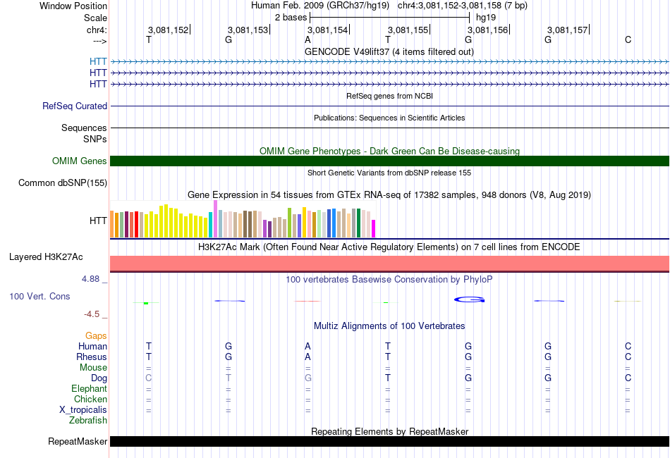Click the magenta last bar in GTEx chart

(374, 229)
